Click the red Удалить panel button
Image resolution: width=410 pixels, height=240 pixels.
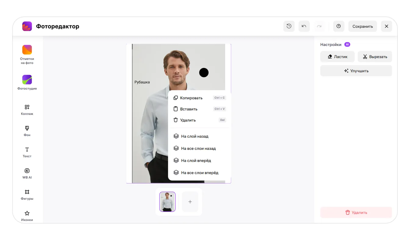pos(356,213)
